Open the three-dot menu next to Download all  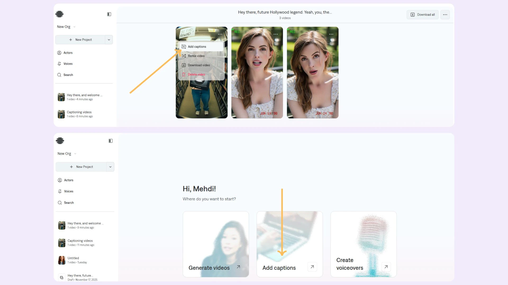[x=445, y=15]
